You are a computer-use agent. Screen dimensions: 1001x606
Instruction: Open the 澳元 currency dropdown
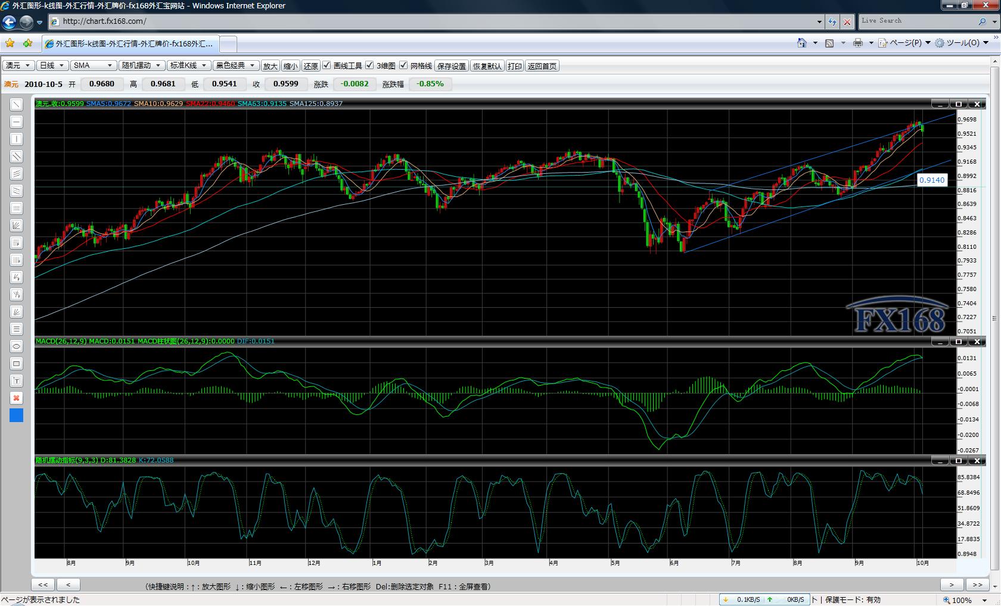click(18, 65)
